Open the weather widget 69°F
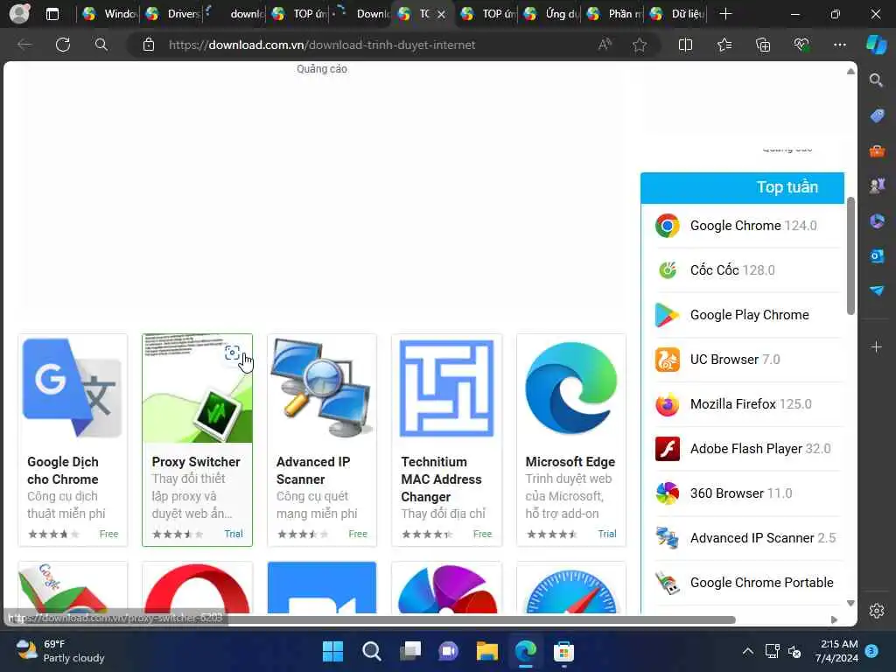 [60, 651]
